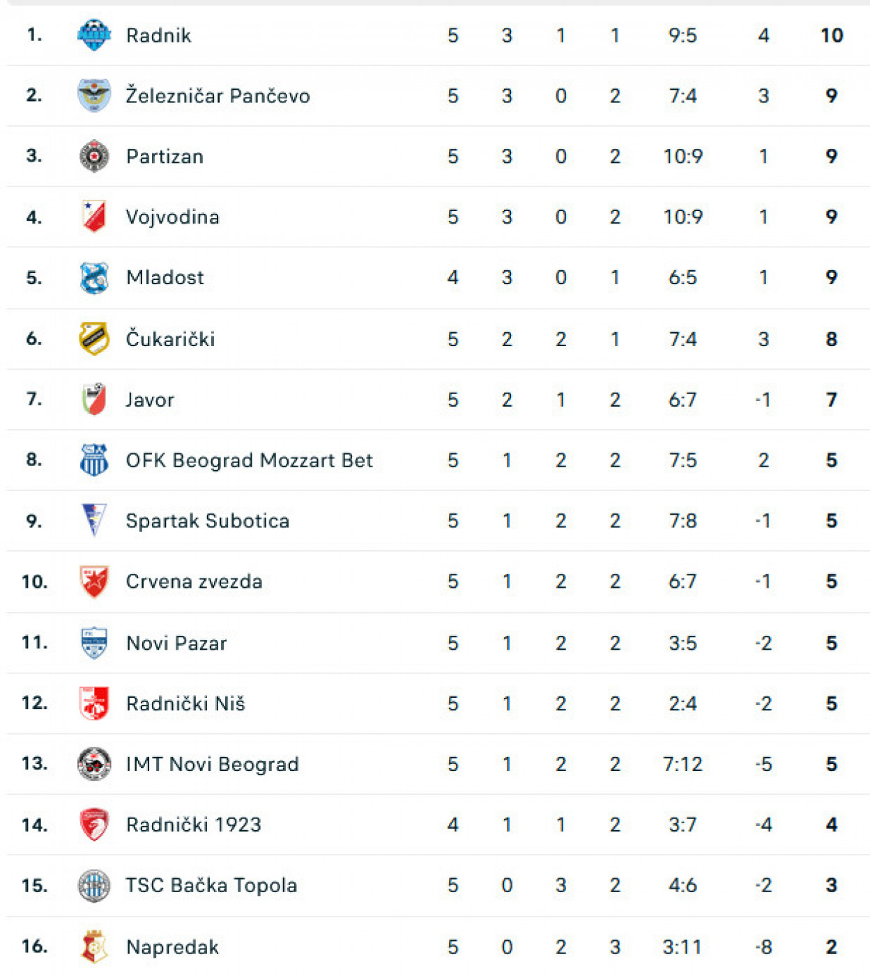Click the Napredak club crest icon
The width and height of the screenshot is (870, 975).
94,946
